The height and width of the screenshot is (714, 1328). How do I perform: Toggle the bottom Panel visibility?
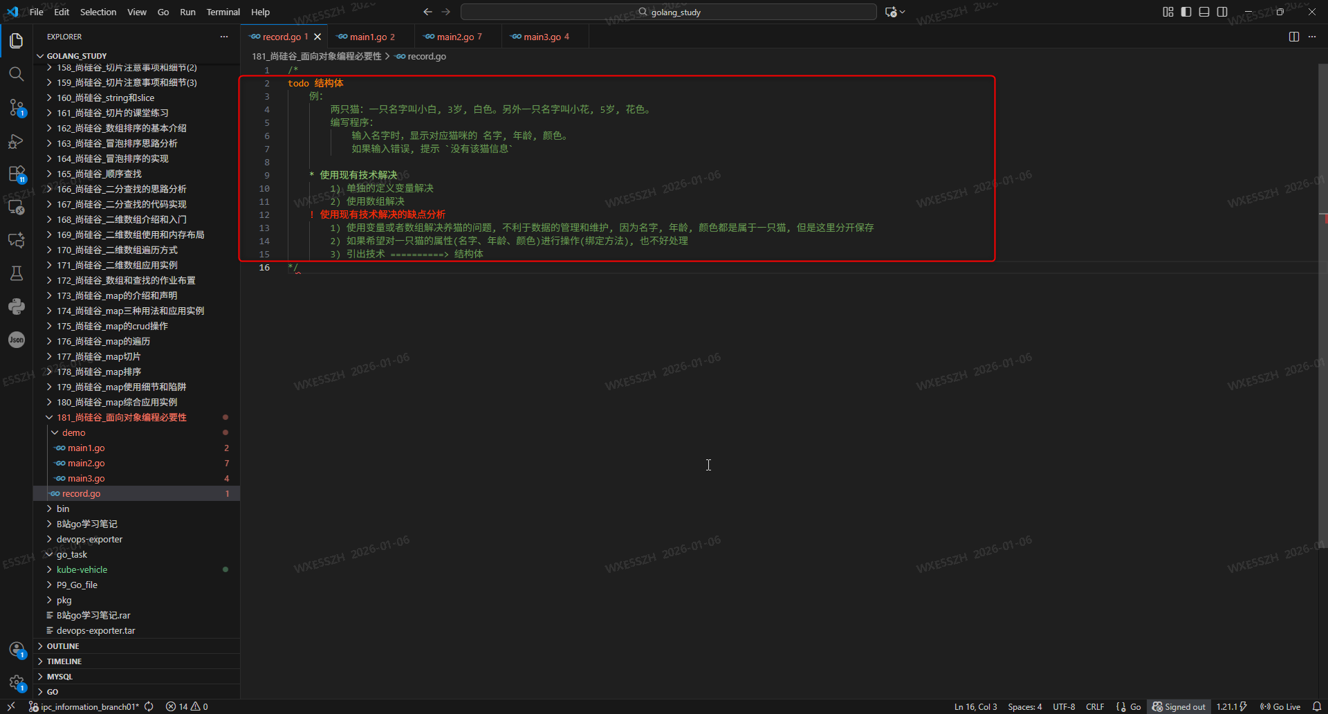pos(1204,12)
